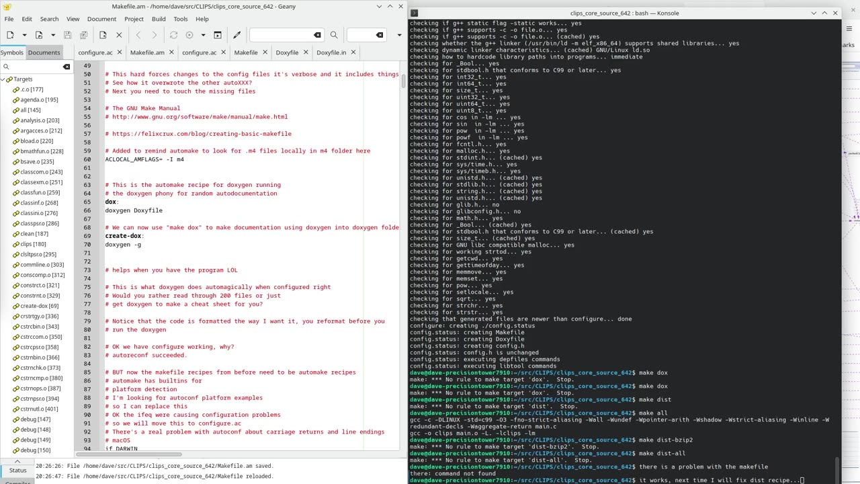Open the build actions dropdown arrow
The width and height of the screenshot is (860, 484).
(x=204, y=35)
